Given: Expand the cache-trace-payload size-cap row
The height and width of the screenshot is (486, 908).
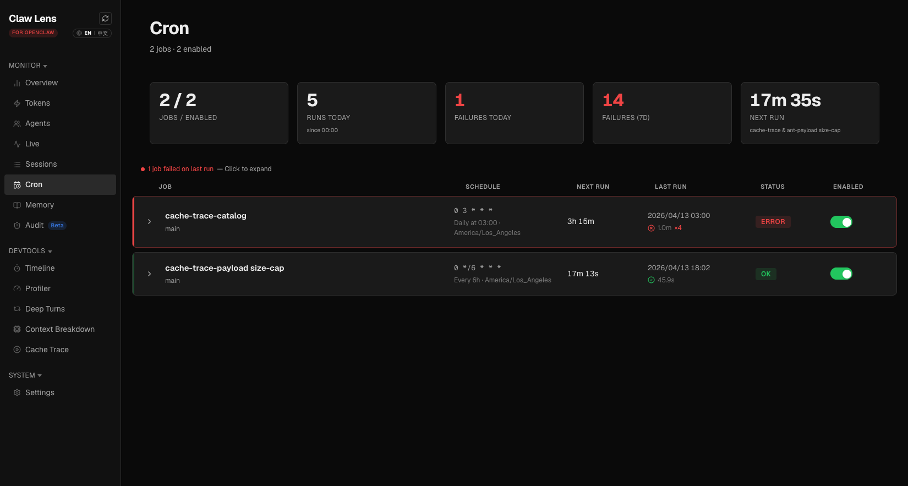Looking at the screenshot, I should point(150,274).
